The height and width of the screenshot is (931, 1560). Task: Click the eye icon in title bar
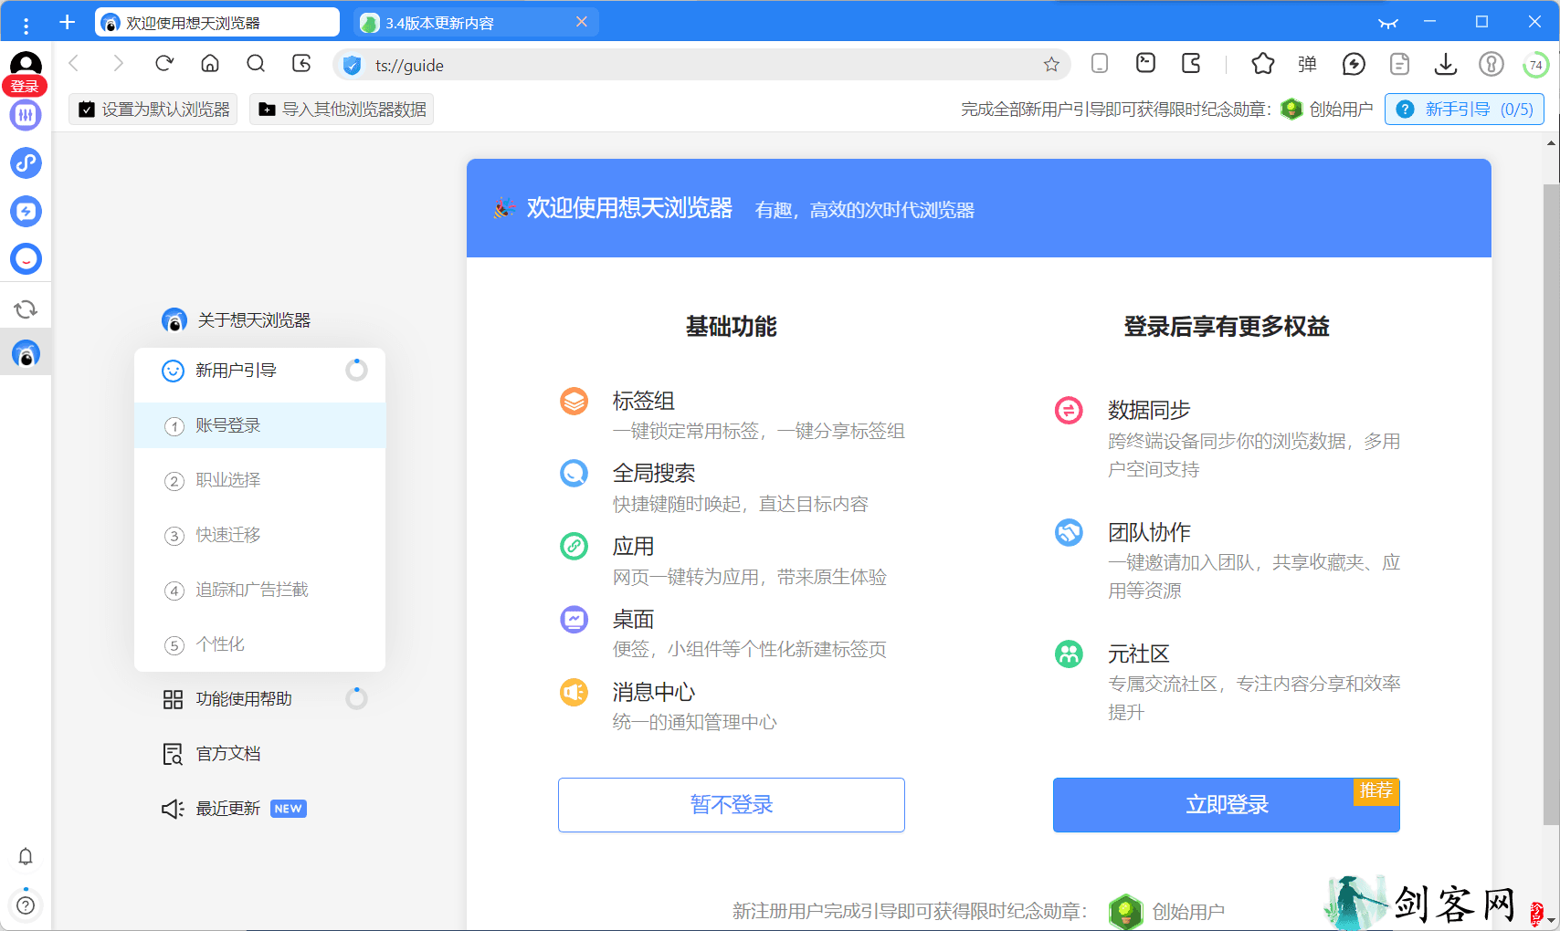tap(1388, 23)
